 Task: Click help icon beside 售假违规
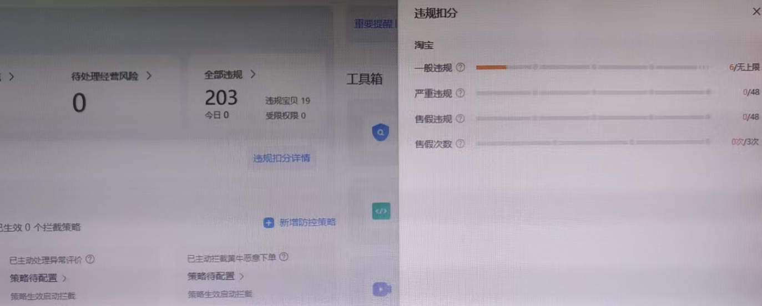460,118
